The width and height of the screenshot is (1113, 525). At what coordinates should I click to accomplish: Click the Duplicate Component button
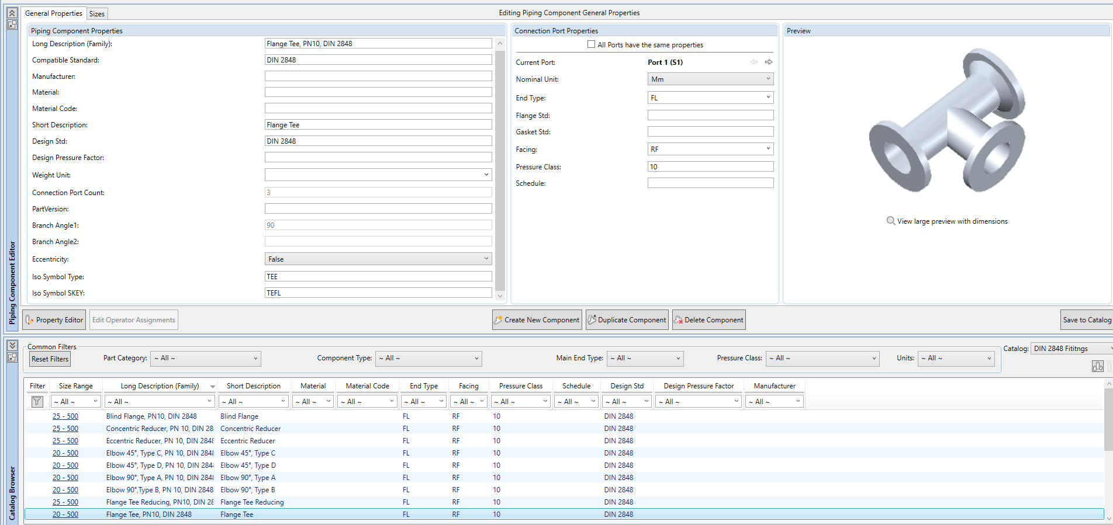pyautogui.click(x=627, y=320)
